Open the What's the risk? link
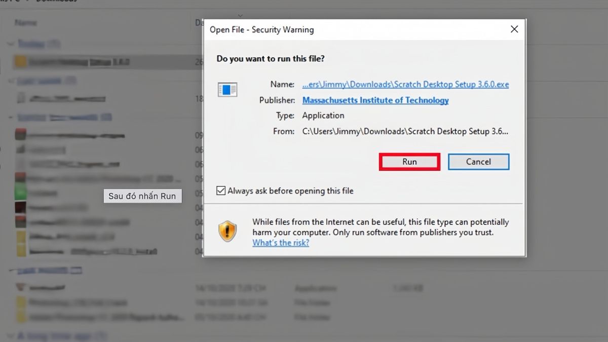This screenshot has height=342, width=608. [x=281, y=243]
